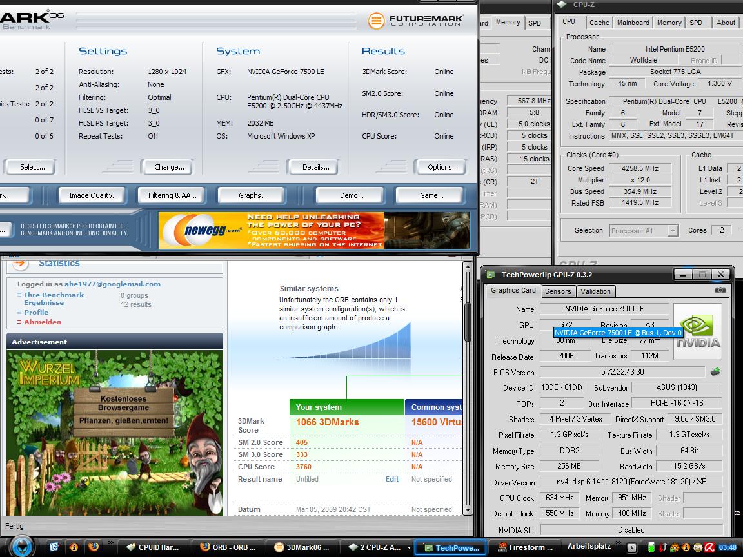Open the Memory tab in right CPU-Z window
Screen dimensions: 743x557
pos(669,23)
